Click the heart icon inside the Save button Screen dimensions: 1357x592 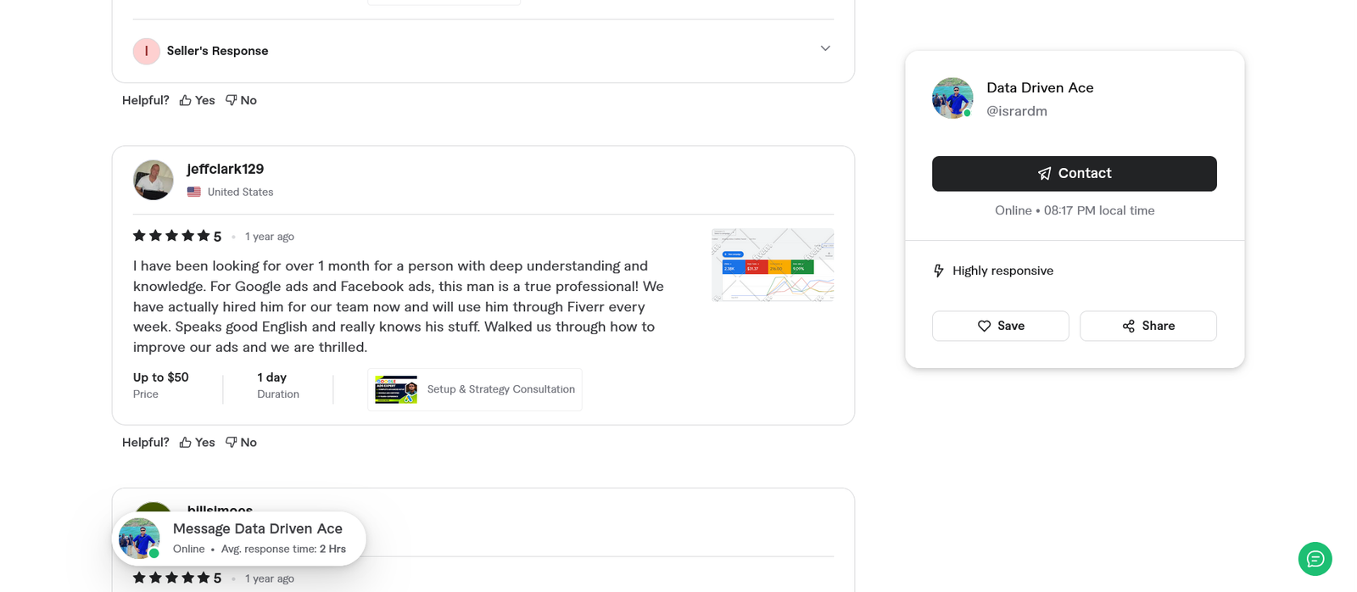pyautogui.click(x=984, y=326)
